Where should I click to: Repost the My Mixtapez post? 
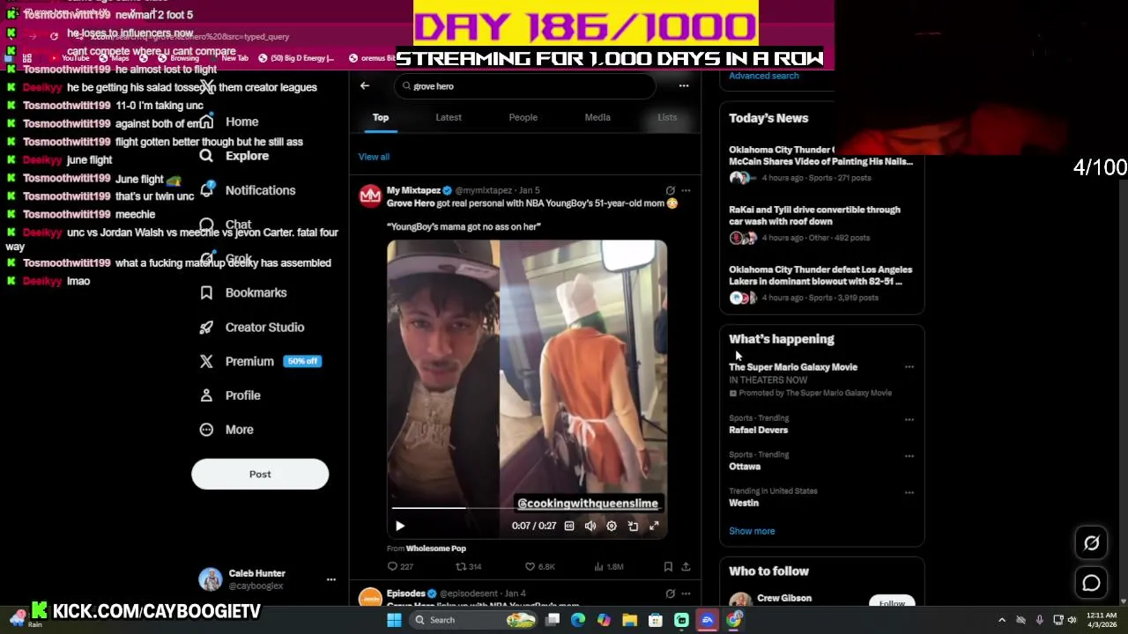(x=468, y=566)
